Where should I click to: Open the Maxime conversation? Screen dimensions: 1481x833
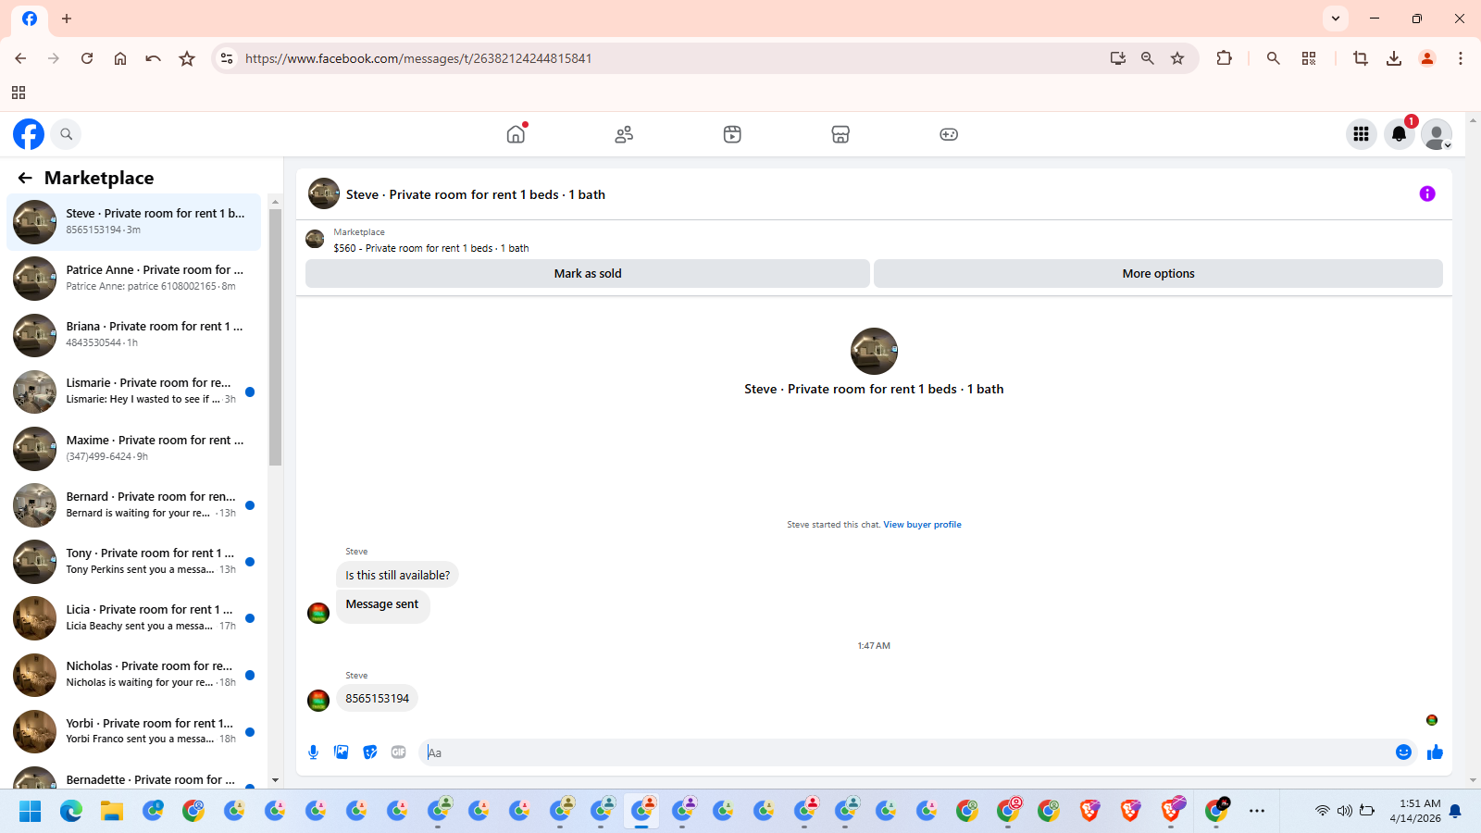tap(134, 449)
